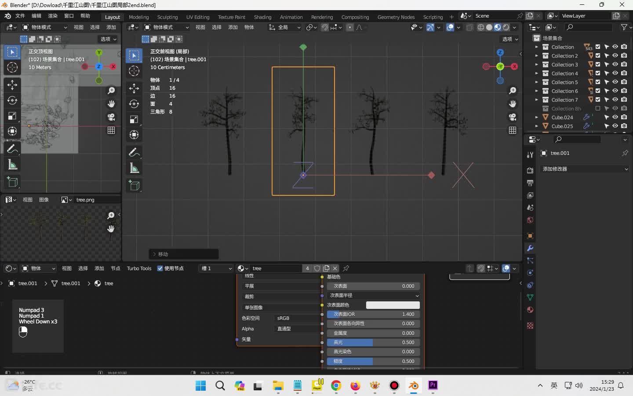Open subsurface radius dropdown
The width and height of the screenshot is (633, 396).
pos(373,296)
